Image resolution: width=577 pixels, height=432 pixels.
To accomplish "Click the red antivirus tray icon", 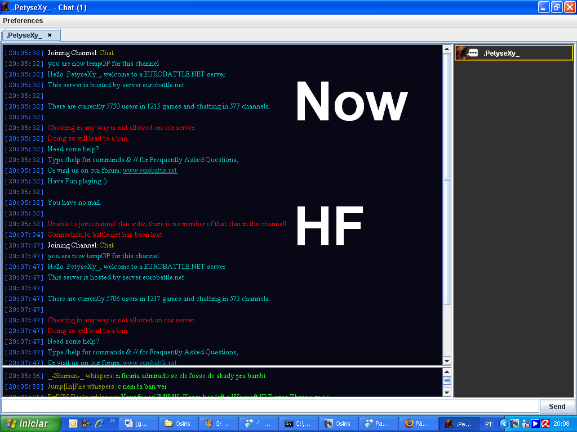I will [x=545, y=424].
